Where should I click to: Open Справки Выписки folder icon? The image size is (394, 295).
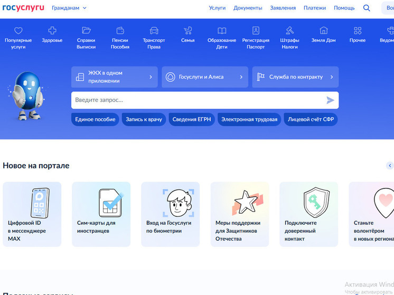(x=86, y=31)
